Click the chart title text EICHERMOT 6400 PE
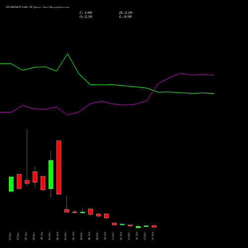248x248 pixels. tap(19, 7)
